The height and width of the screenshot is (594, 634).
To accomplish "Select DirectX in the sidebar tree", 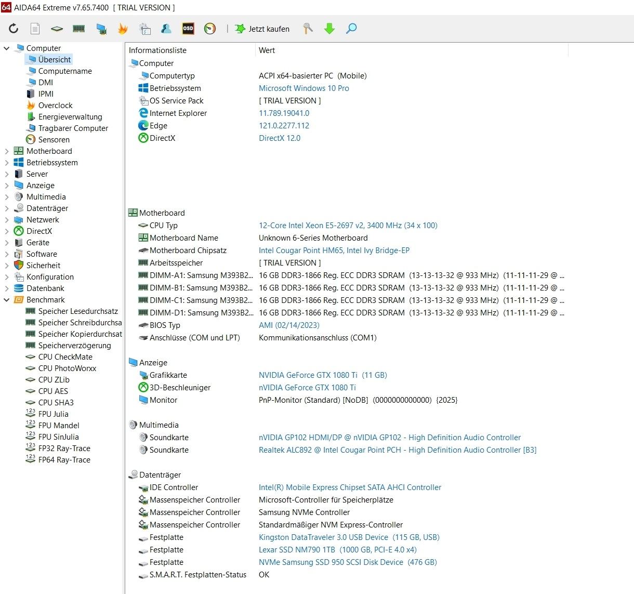I will pyautogui.click(x=39, y=231).
